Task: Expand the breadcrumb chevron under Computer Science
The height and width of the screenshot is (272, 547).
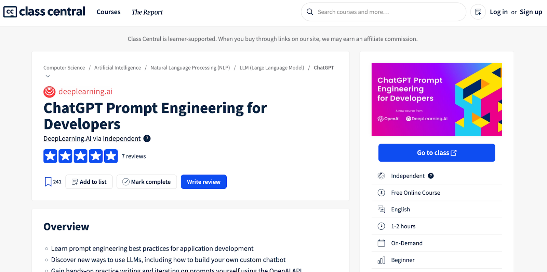Action: pos(48,76)
